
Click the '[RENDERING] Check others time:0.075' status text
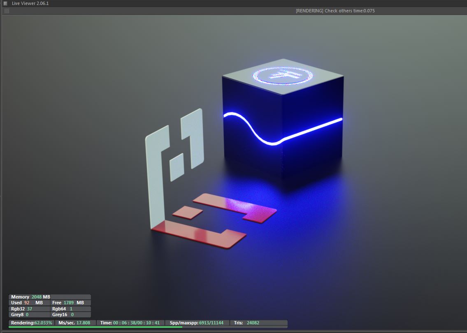pyautogui.click(x=335, y=11)
